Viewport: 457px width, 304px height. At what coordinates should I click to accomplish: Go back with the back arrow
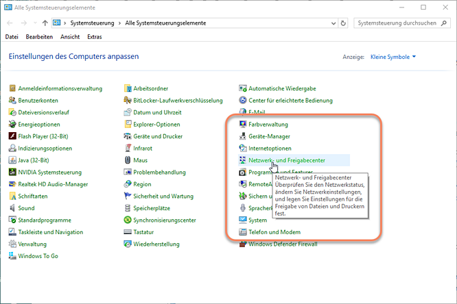(x=10, y=23)
